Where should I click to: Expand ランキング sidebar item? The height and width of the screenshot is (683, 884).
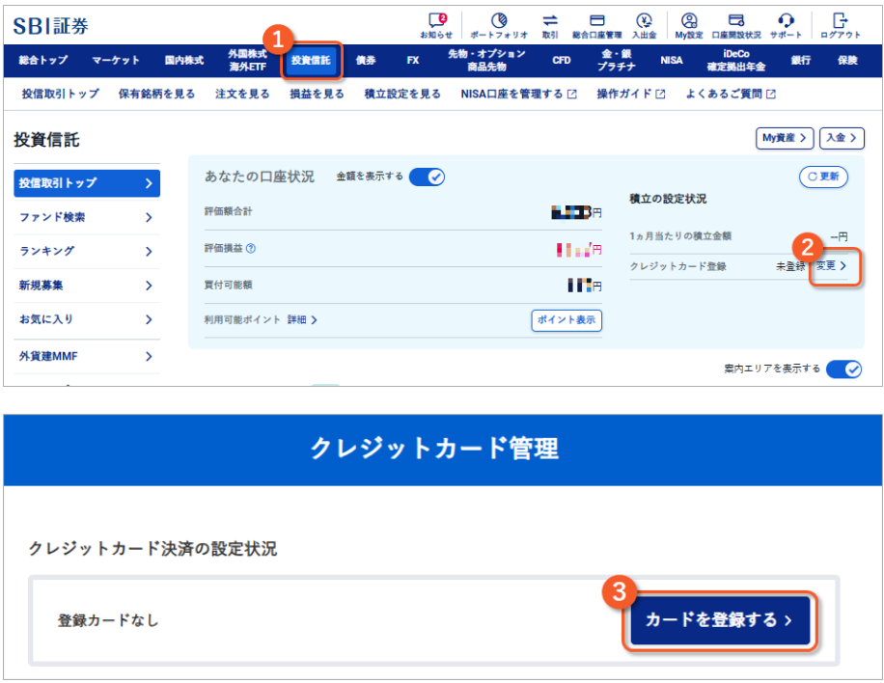point(86,251)
